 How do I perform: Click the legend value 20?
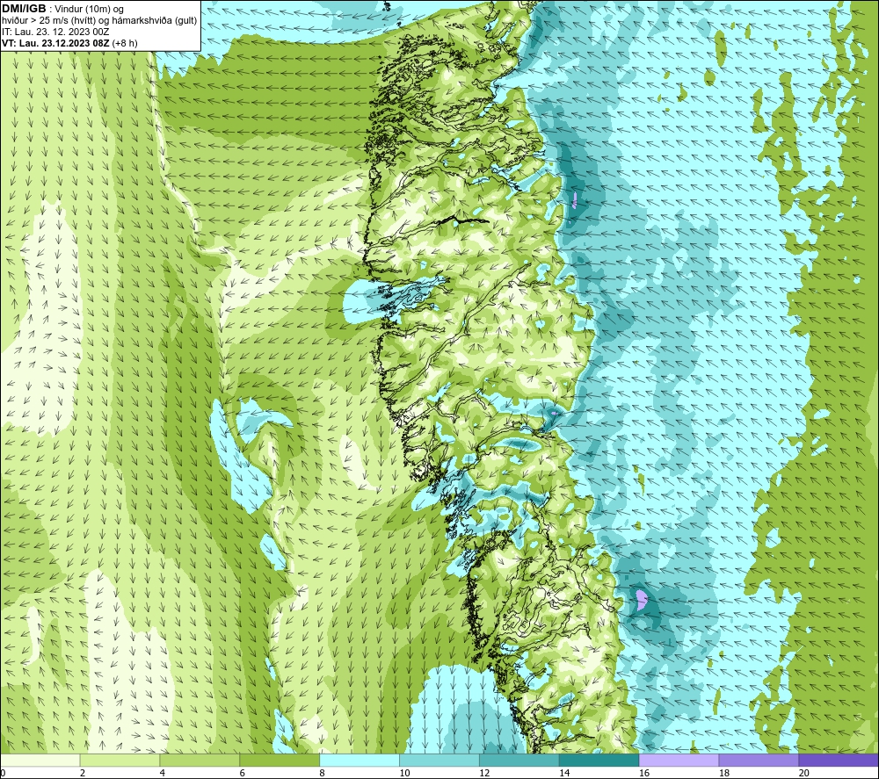click(803, 773)
